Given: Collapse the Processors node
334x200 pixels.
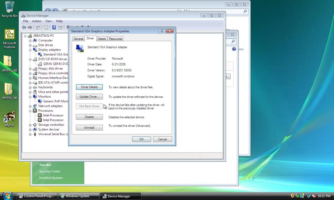Looking at the screenshot, I should [30, 111].
